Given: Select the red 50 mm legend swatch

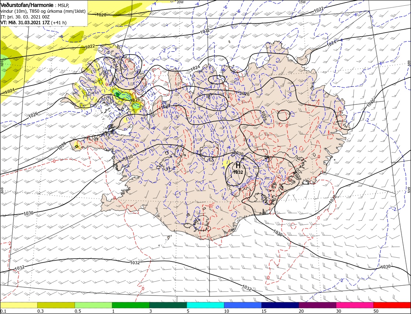Looking at the screenshot, I should [x=392, y=305].
